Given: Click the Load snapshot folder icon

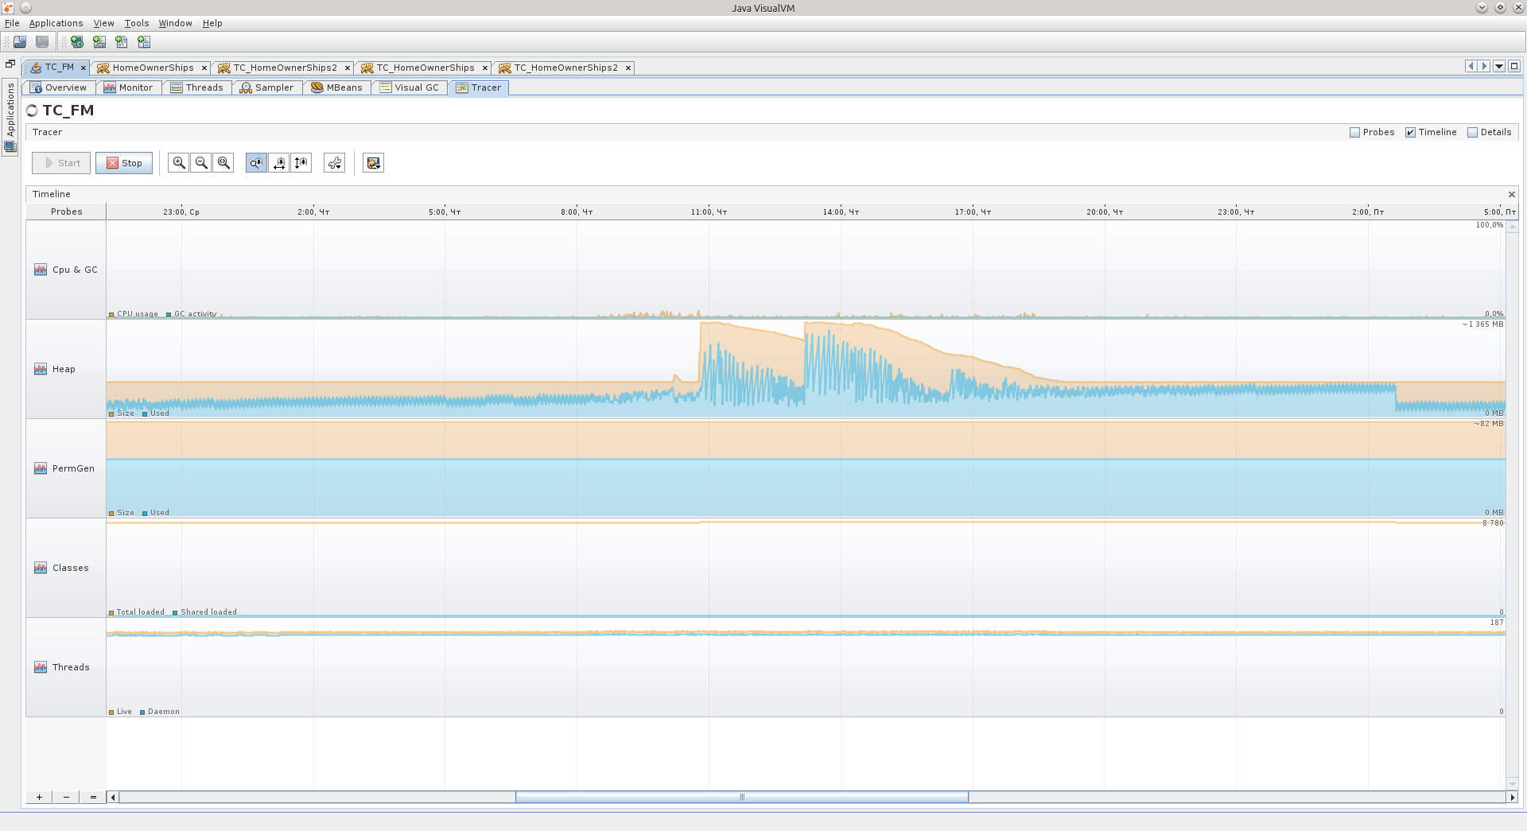Looking at the screenshot, I should point(20,42).
